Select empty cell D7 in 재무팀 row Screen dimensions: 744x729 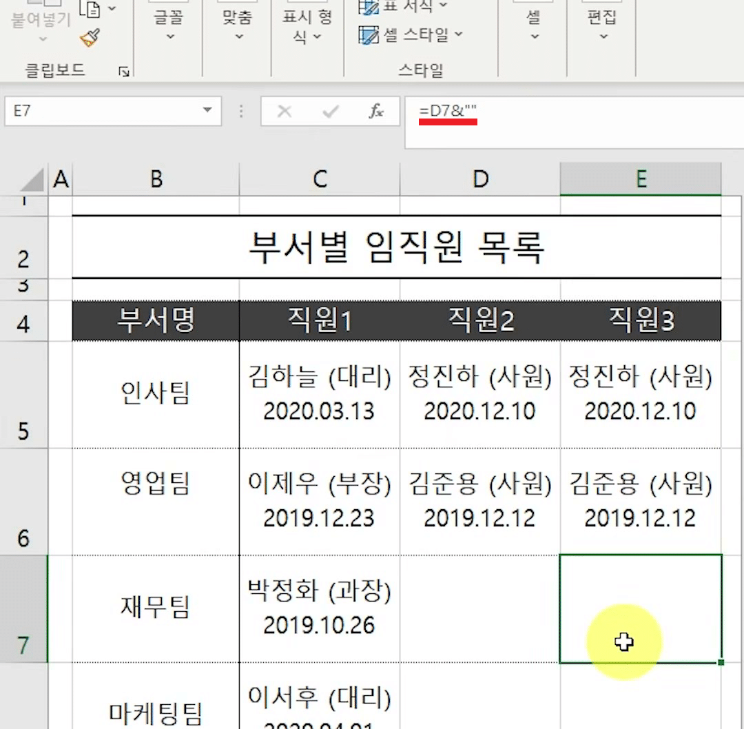coord(480,608)
